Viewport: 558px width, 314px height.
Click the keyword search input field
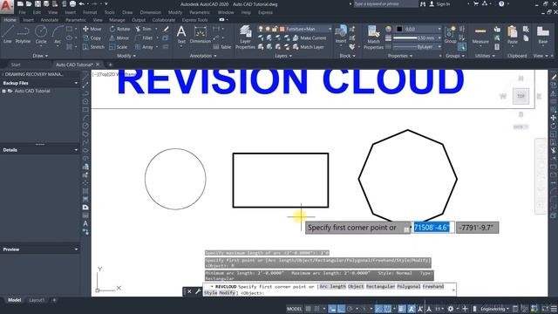(386, 3)
